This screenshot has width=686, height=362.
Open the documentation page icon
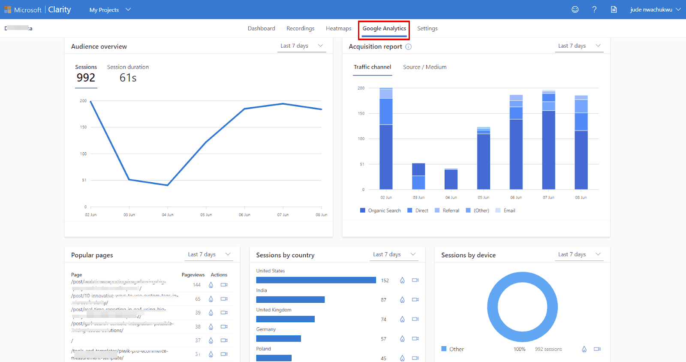[614, 9]
